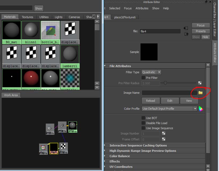Image resolution: width=219 pixels, height=171 pixels.
Task: Click the map button next to Image Number
Action: tap(164, 133)
